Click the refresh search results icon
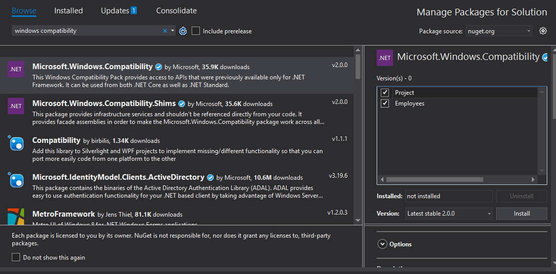The height and width of the screenshot is (274, 556). pos(182,31)
